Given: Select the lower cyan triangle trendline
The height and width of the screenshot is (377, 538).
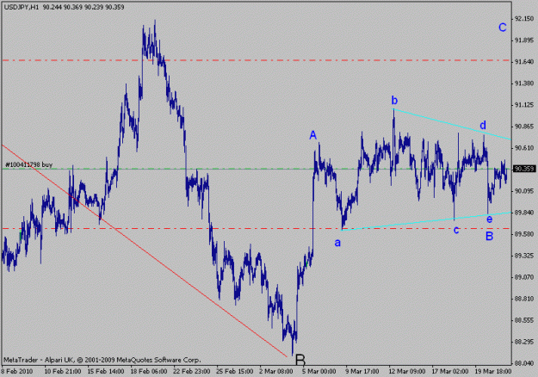Looking at the screenshot, I should pos(426,221).
